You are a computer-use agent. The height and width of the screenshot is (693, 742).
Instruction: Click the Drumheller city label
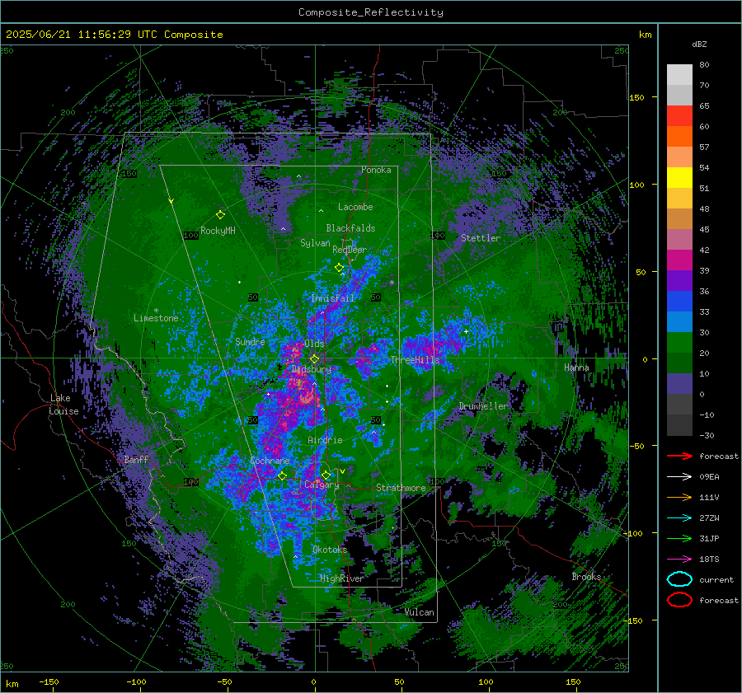click(483, 406)
